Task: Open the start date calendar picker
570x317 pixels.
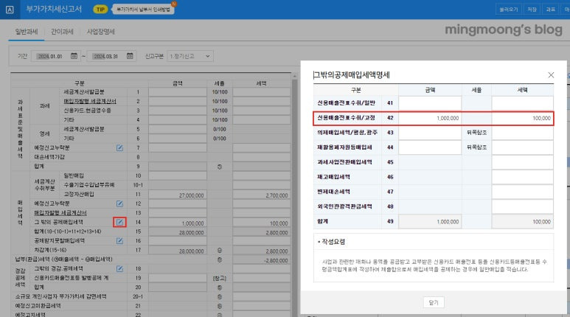Action: (x=74, y=56)
